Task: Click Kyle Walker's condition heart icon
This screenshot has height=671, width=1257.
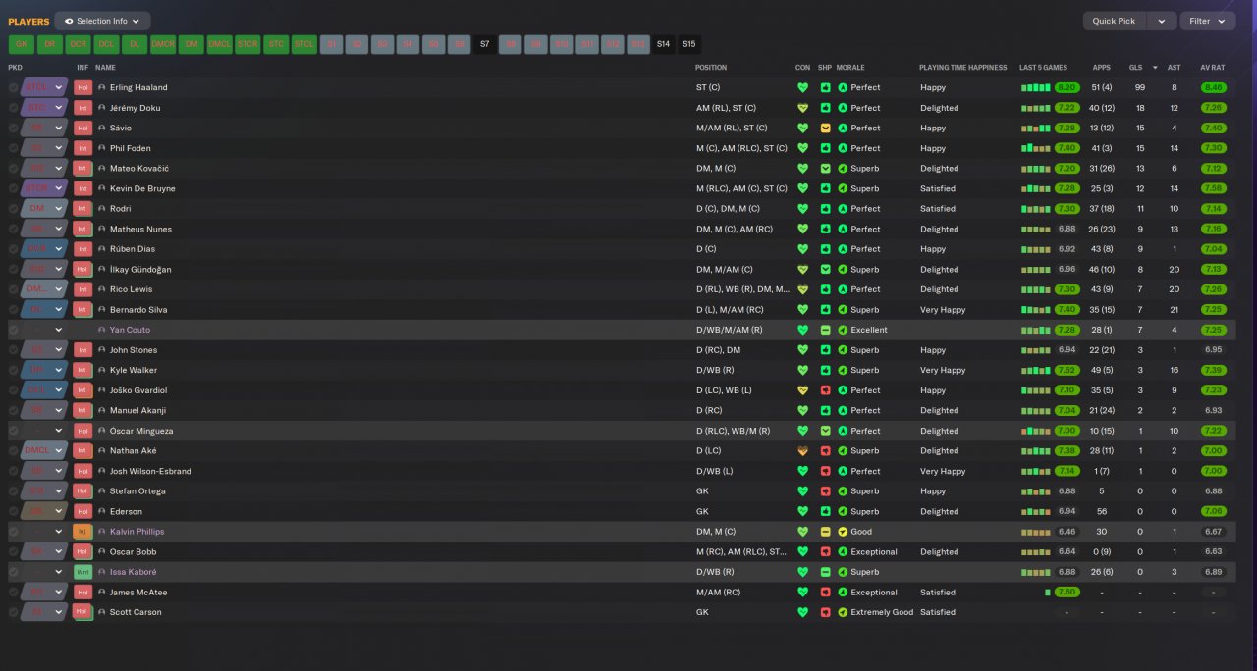Action: 803,370
